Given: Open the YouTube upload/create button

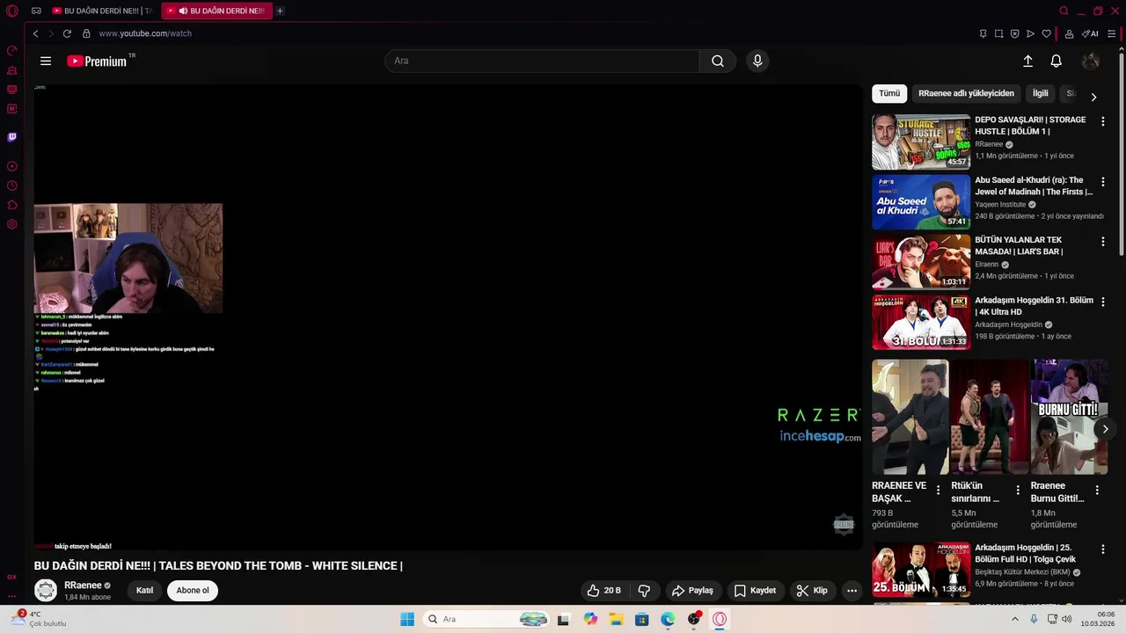Looking at the screenshot, I should click(1027, 61).
